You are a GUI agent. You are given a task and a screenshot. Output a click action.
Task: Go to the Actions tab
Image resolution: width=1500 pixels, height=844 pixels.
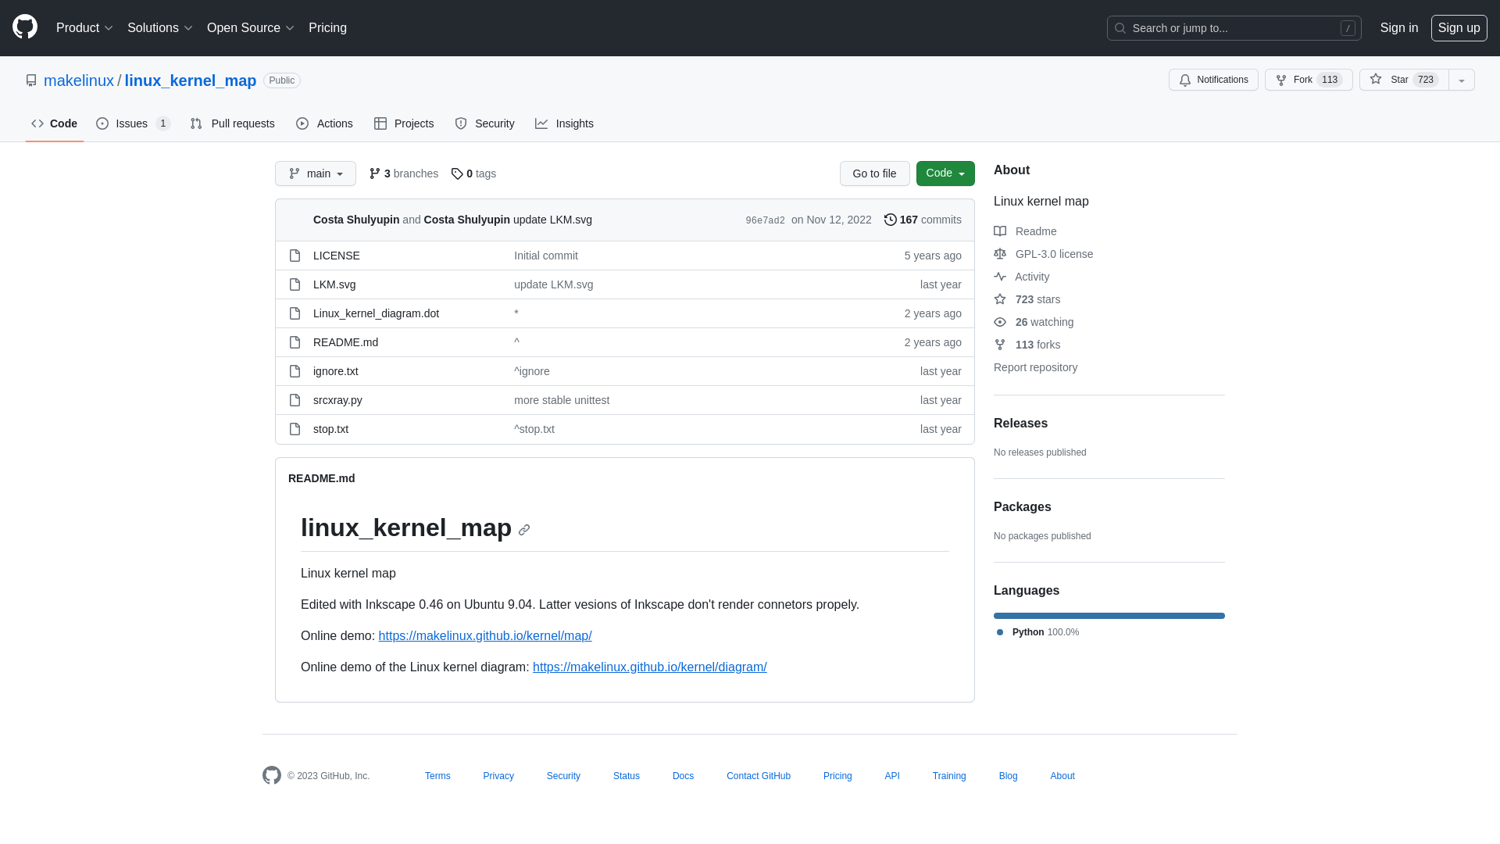click(324, 123)
